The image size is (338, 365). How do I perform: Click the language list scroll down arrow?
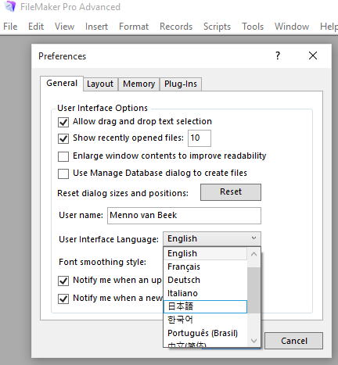coord(253,341)
